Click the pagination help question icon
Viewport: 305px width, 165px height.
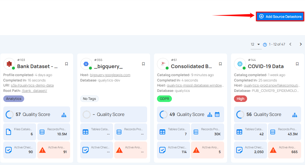click(265, 45)
